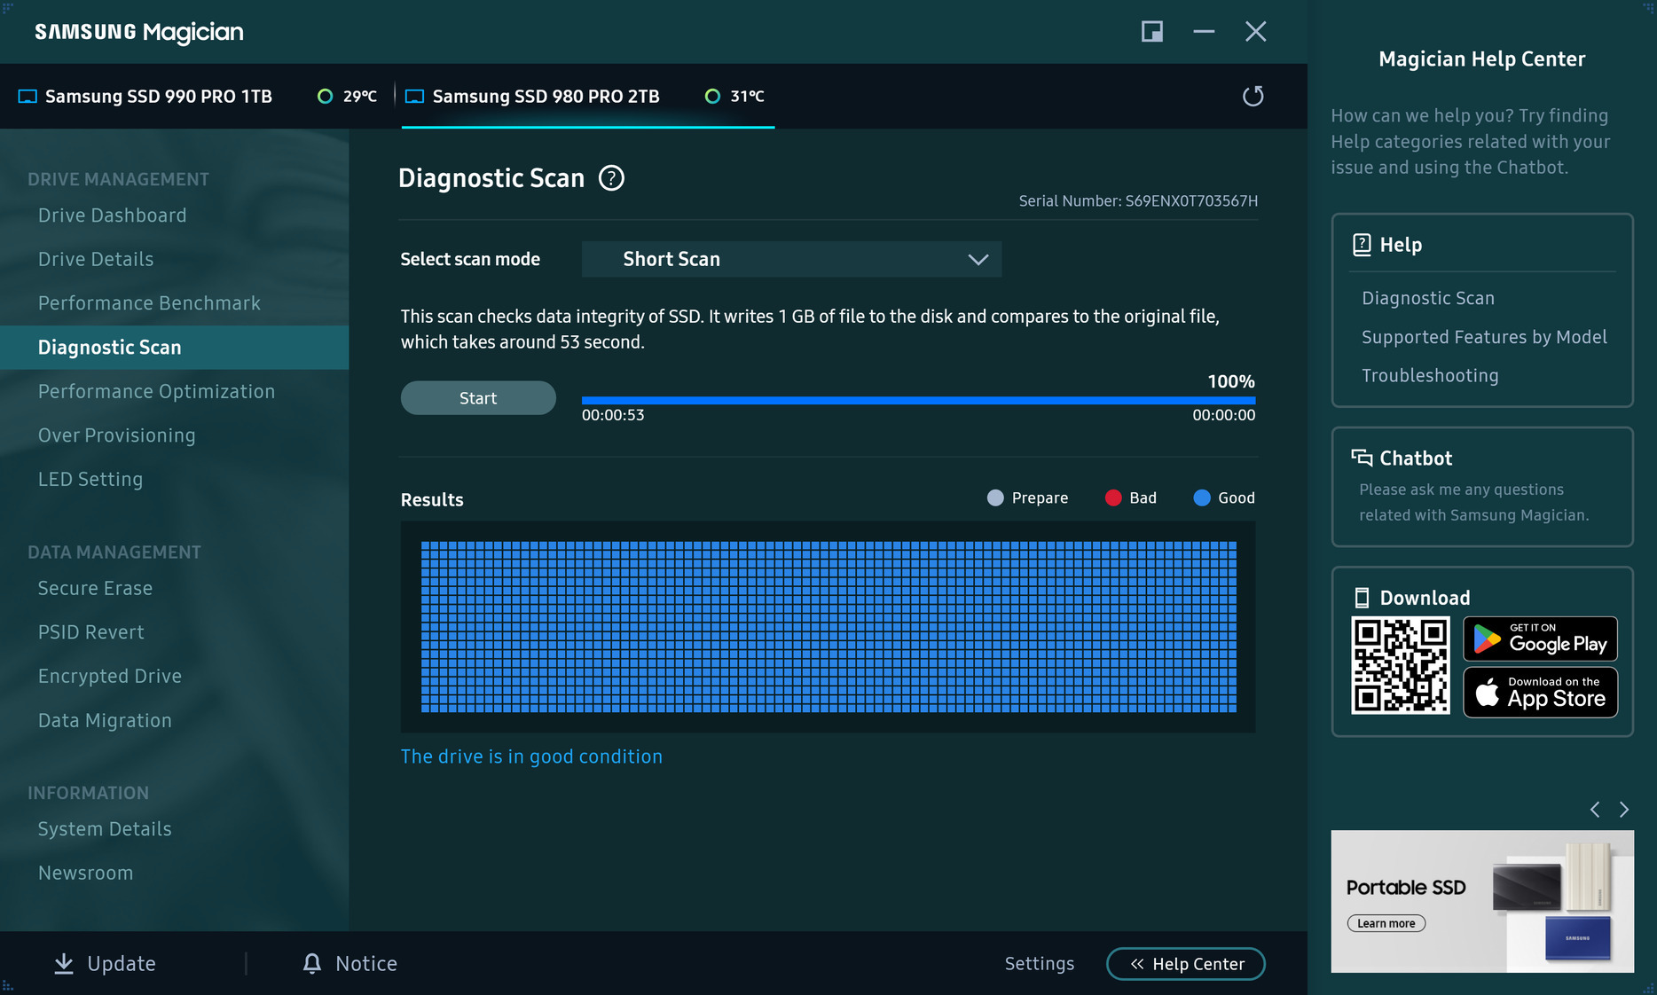Go to Drive Details page
1657x995 pixels.
pyautogui.click(x=96, y=259)
